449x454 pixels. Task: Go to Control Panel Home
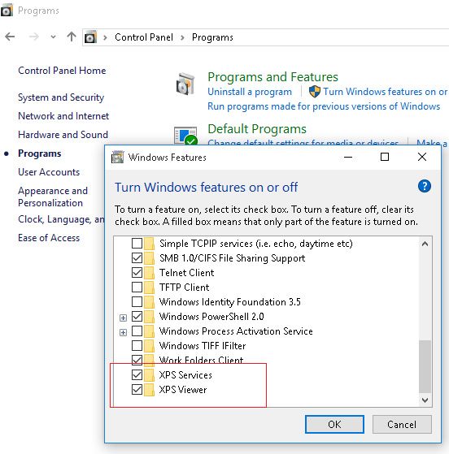62,71
